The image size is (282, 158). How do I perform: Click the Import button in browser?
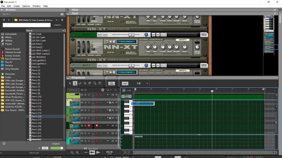point(56,144)
